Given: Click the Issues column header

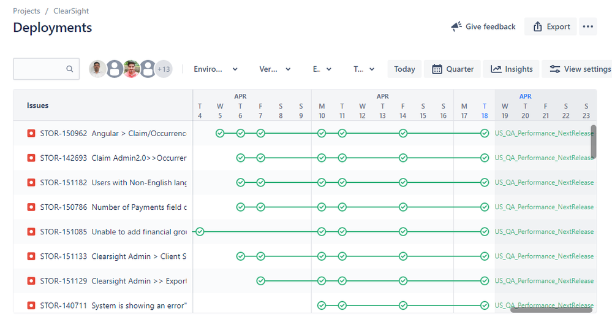Looking at the screenshot, I should [x=37, y=106].
